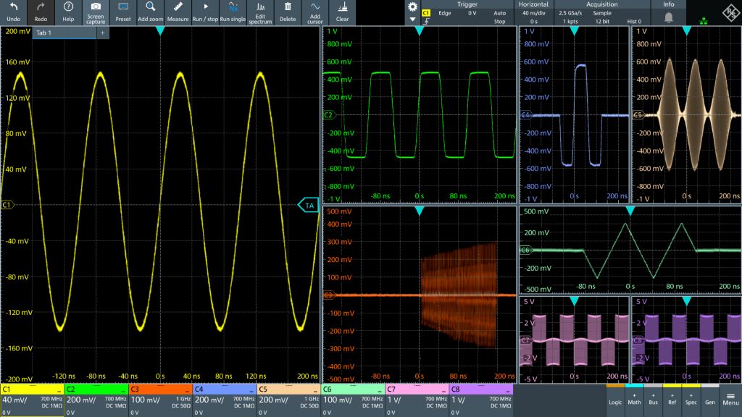Click the Undo icon
742x417 pixels.
tap(13, 12)
